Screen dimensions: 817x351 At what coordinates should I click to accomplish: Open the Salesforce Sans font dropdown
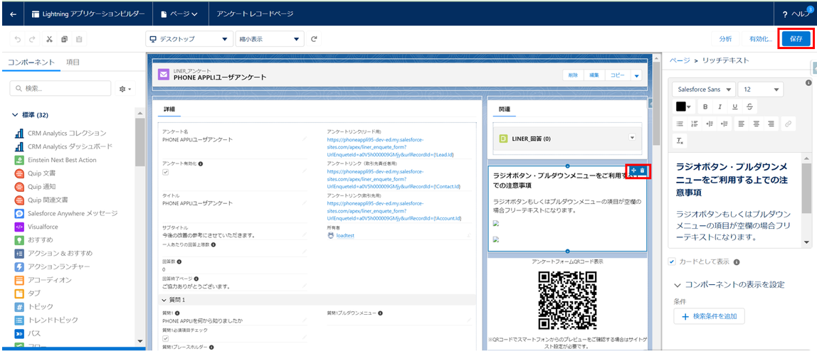pos(703,90)
